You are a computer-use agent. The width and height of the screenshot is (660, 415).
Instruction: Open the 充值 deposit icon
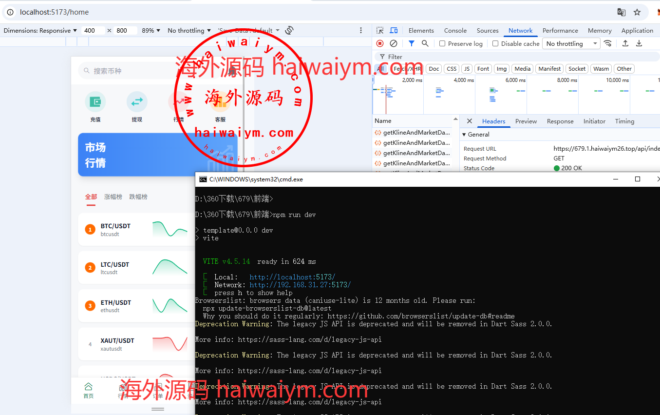point(95,102)
